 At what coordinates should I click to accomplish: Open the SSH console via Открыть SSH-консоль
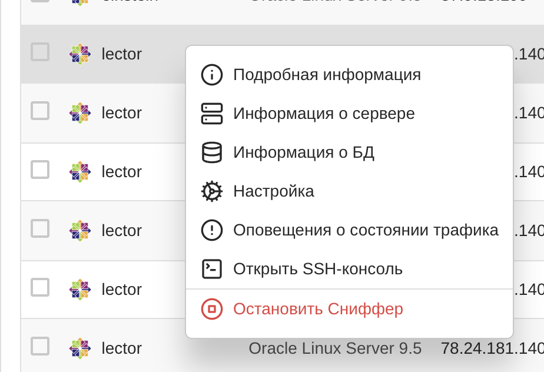pyautogui.click(x=318, y=268)
